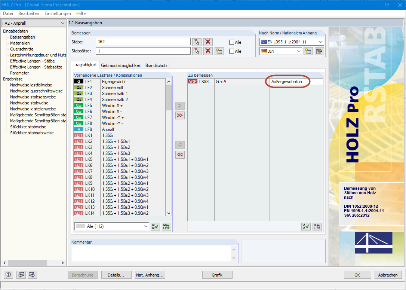The height and width of the screenshot is (290, 406).
Task: Click into the Stabsätze input field
Action: pyautogui.click(x=143, y=51)
